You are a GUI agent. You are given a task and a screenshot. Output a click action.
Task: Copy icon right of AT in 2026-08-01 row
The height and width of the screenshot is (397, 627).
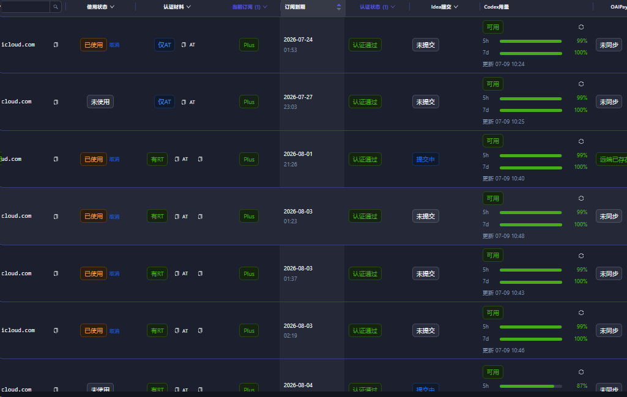click(201, 159)
